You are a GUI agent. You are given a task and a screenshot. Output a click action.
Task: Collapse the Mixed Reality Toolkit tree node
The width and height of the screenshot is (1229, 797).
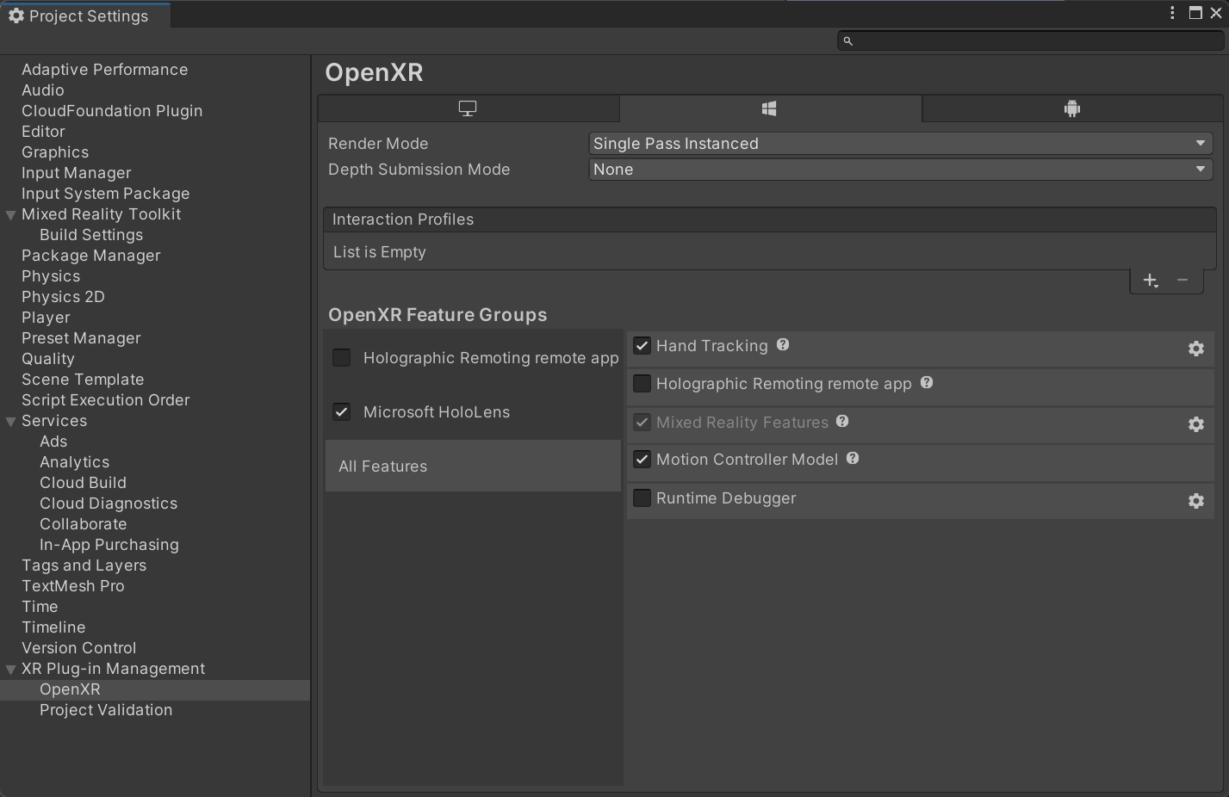point(11,215)
